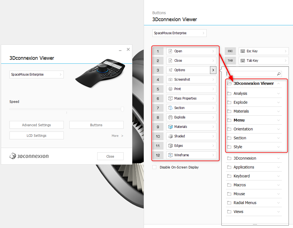Screen dimensions: 293x228
Task: Click the Mass Properties cube icon
Action: (x=170, y=98)
